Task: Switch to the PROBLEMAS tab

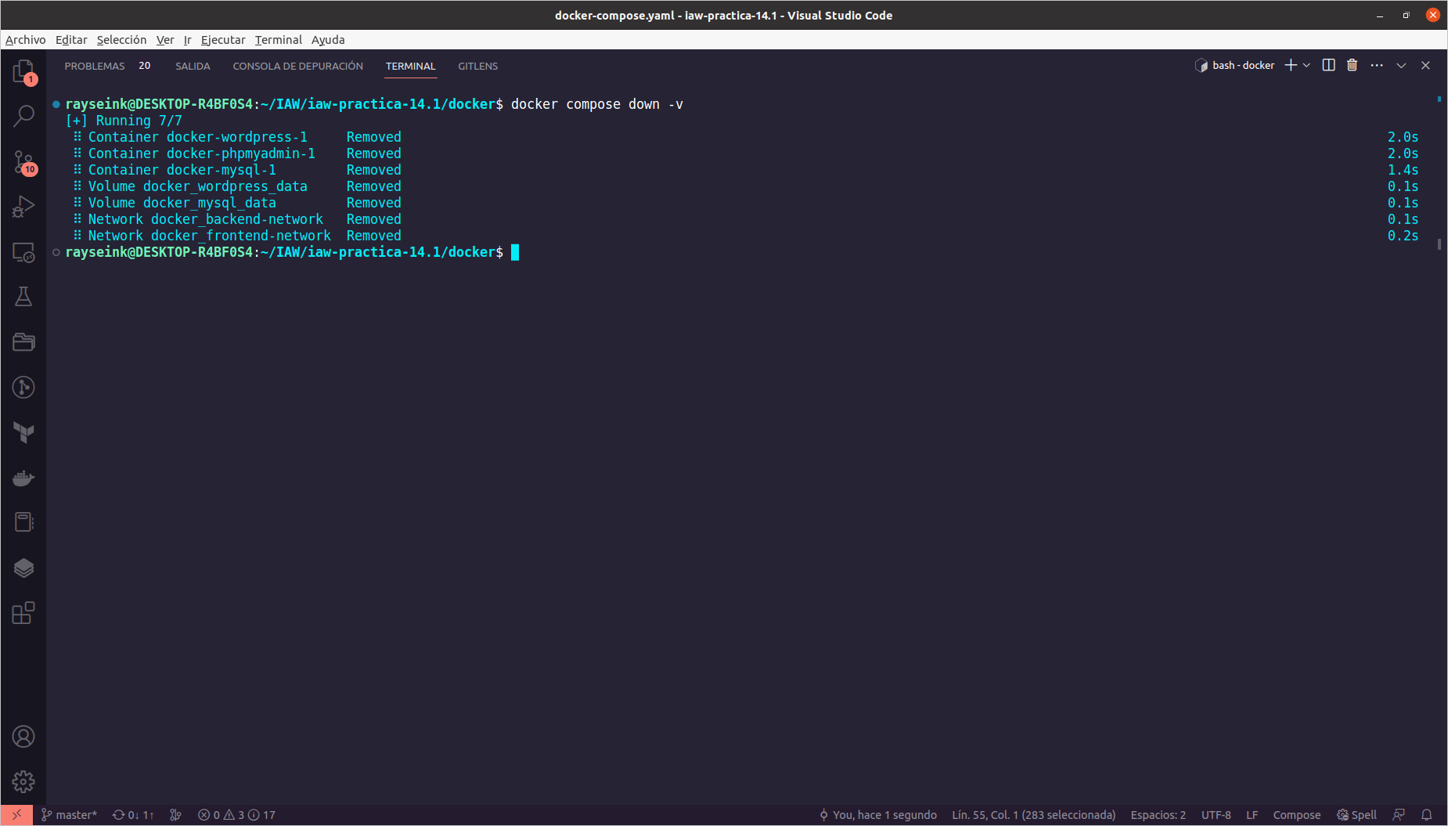Action: coord(95,66)
